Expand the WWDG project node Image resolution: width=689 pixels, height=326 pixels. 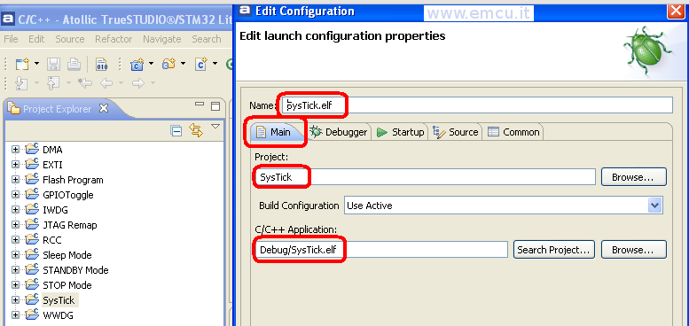[x=16, y=315]
